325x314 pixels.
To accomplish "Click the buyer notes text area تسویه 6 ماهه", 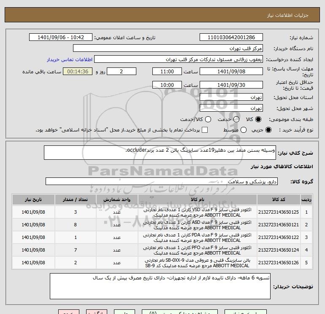I will tap(160, 286).
